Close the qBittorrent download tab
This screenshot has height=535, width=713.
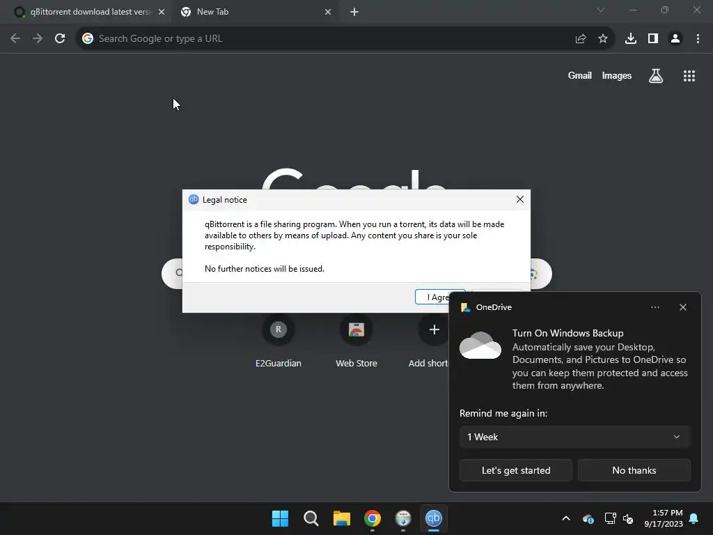[162, 13]
